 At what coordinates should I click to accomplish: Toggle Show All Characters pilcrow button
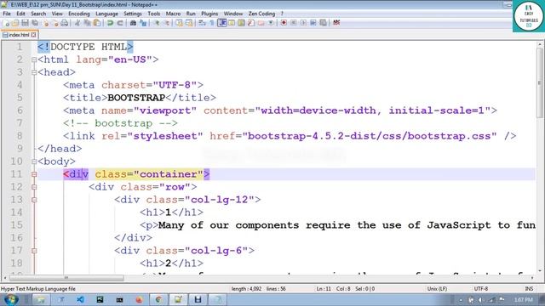click(212, 23)
